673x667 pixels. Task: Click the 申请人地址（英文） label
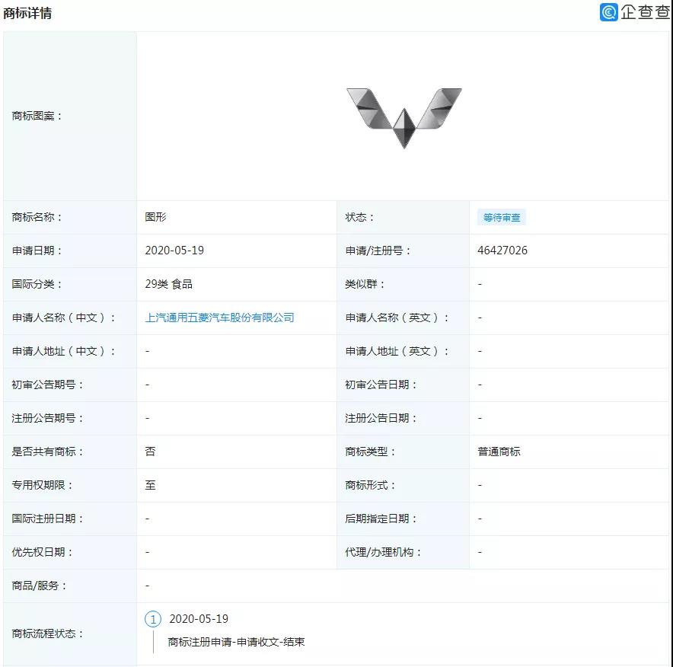[397, 351]
